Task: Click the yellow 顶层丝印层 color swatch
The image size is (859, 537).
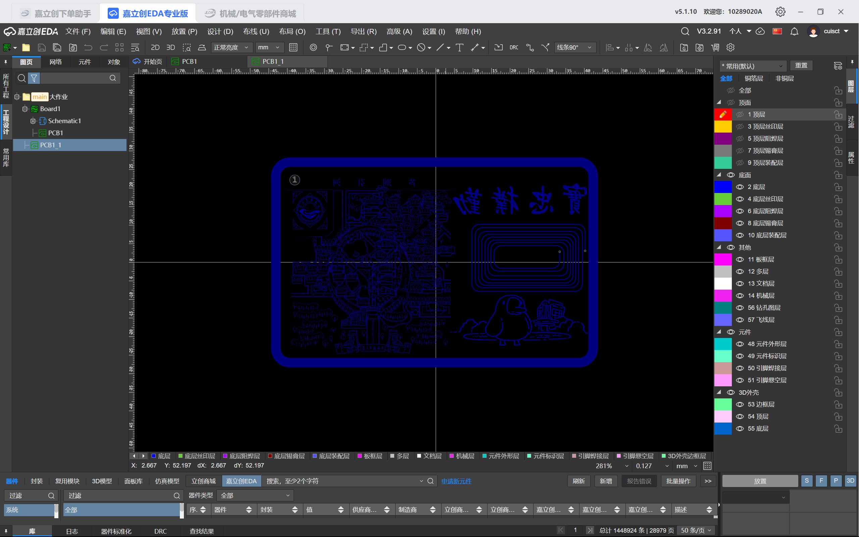Action: (x=723, y=127)
